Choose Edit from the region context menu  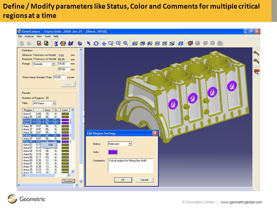(x=49, y=145)
